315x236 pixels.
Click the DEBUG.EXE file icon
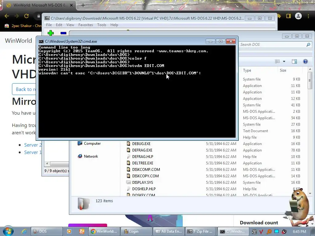tap(128, 144)
